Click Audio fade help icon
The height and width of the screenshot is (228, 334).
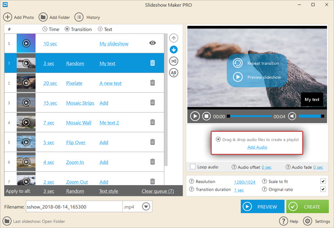pos(288,167)
